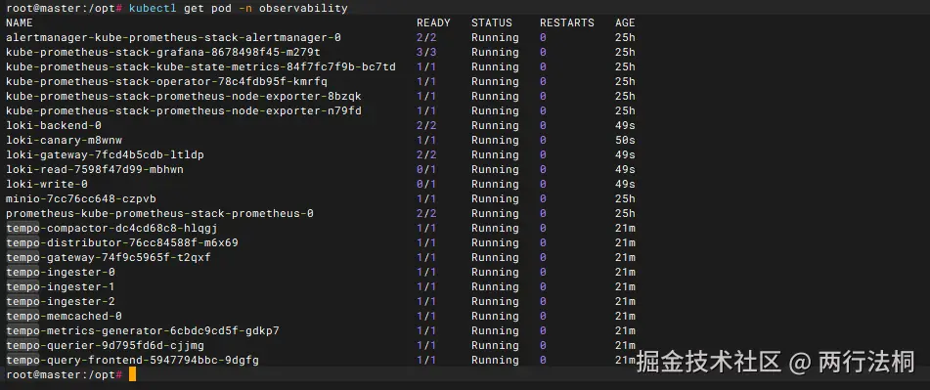Select tempo-ingester-0 pod name
Image resolution: width=930 pixels, height=390 pixels.
tap(61, 272)
